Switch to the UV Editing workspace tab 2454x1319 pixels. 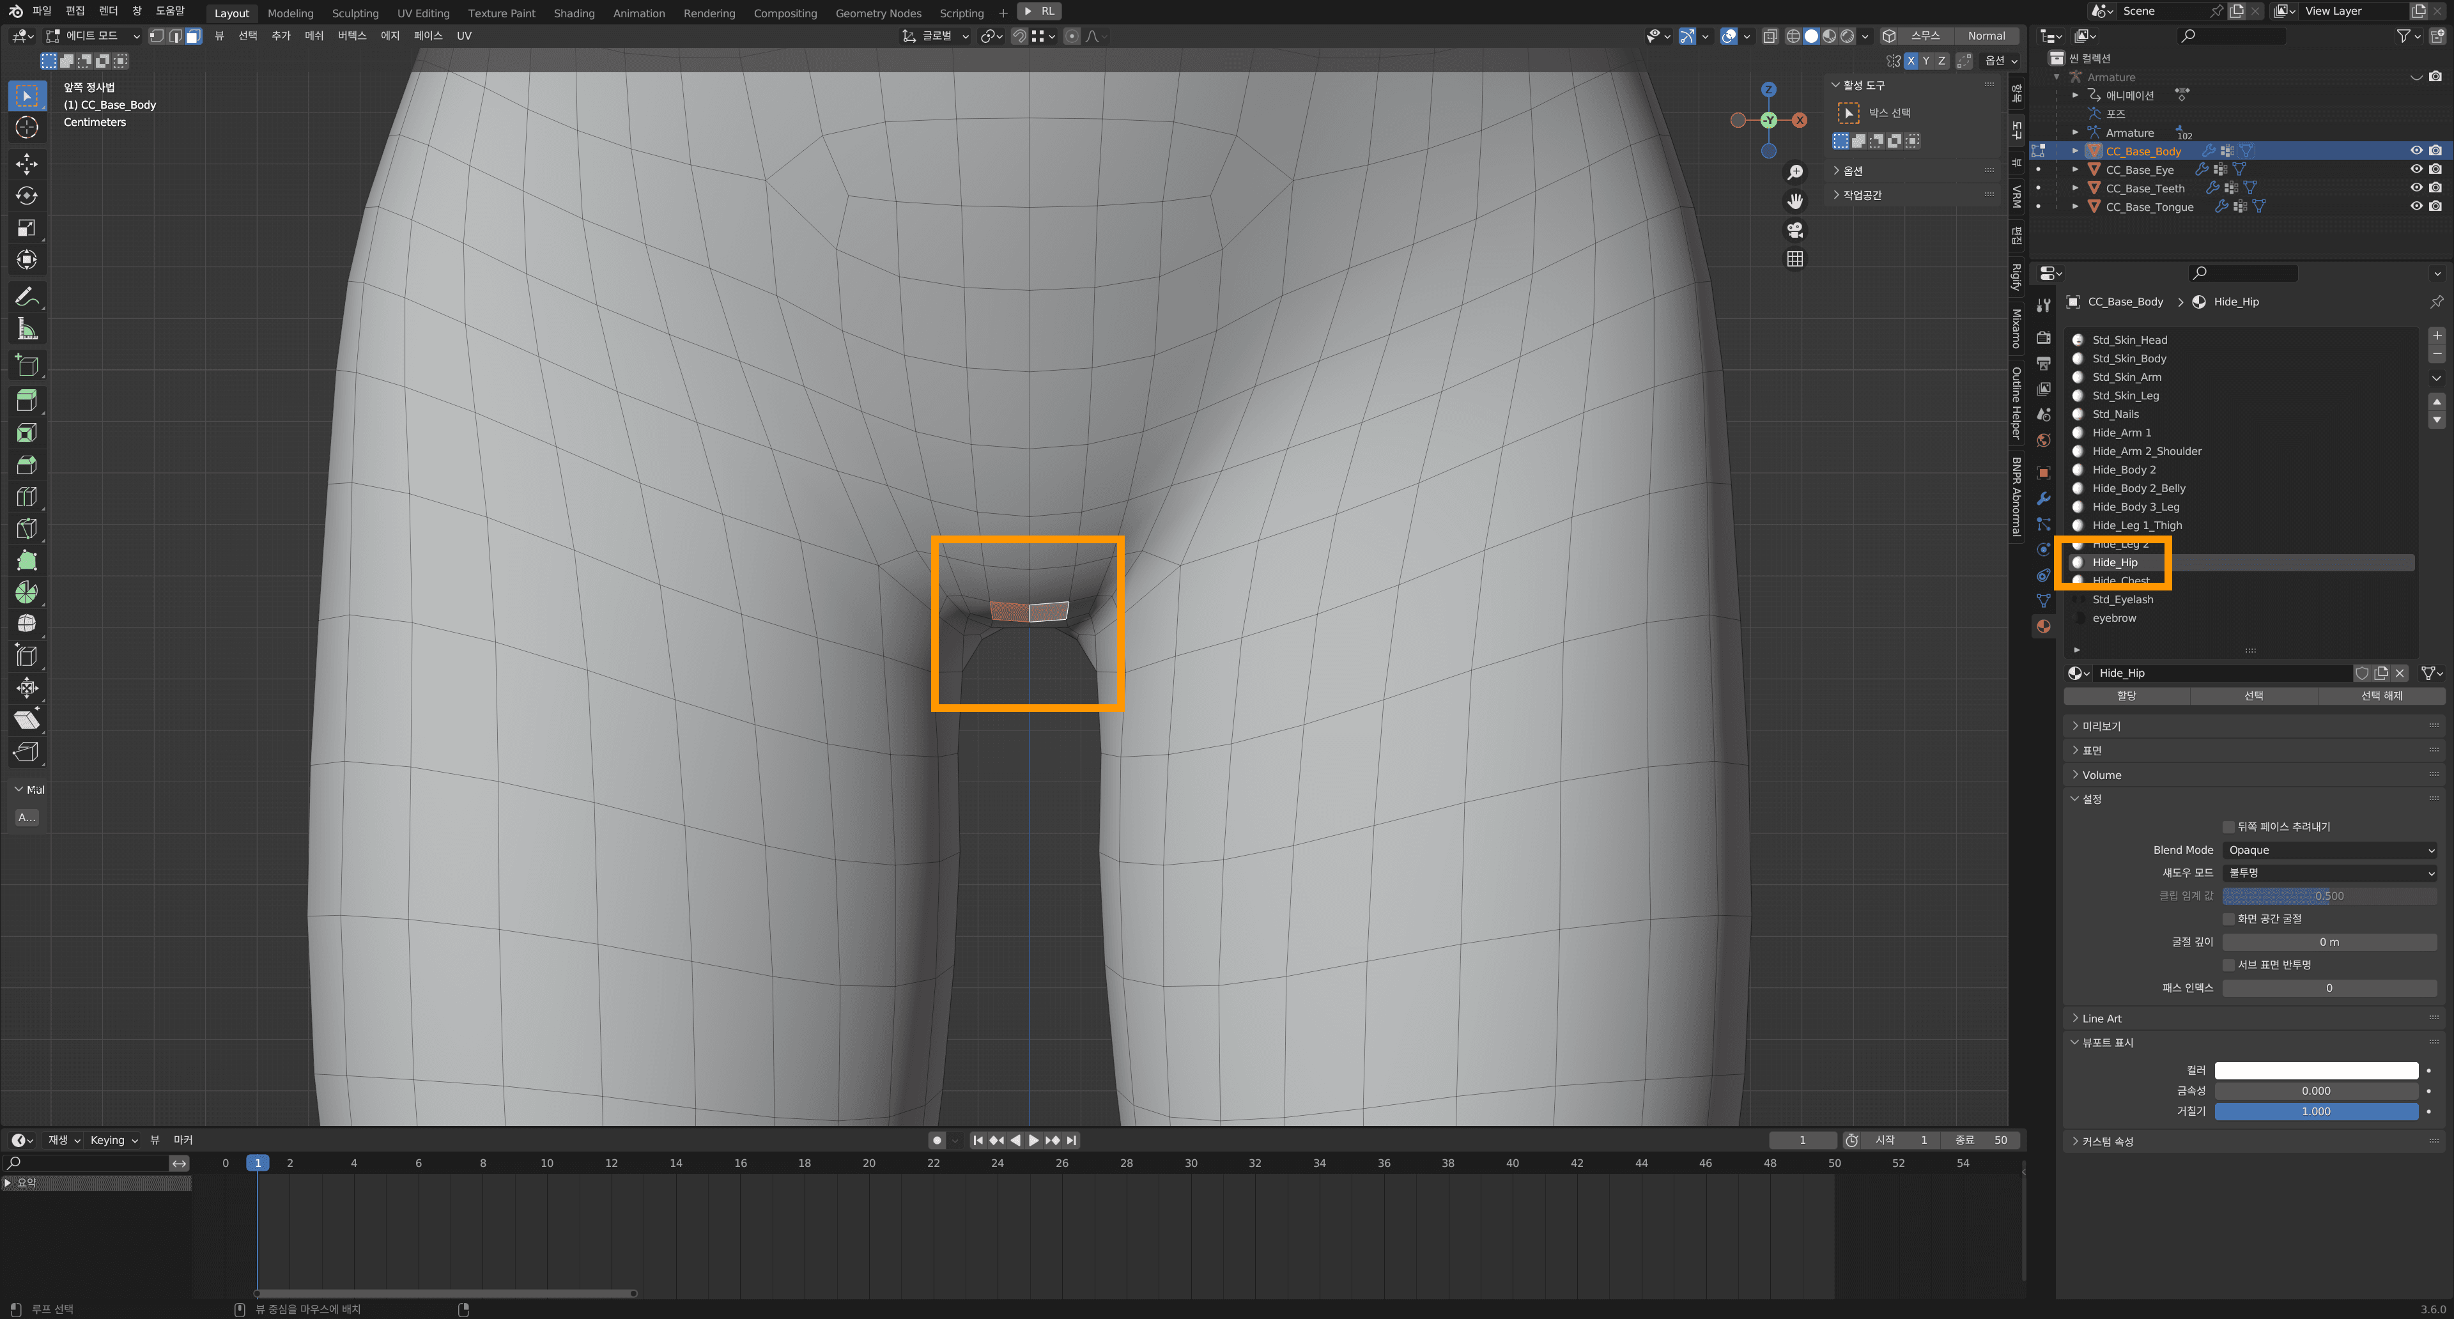[423, 13]
